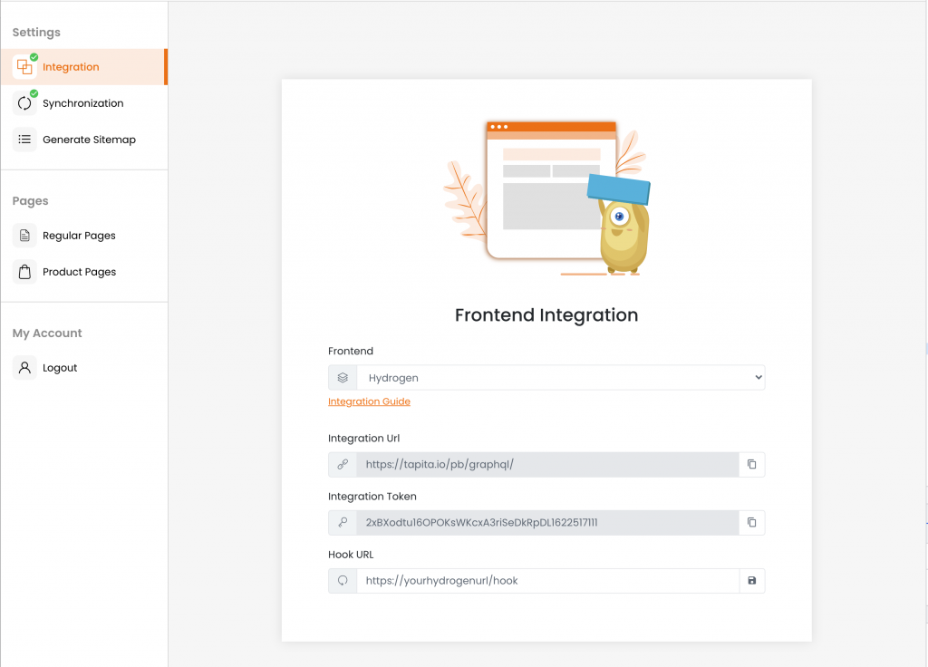
Task: Open Generate Sitemap
Action: pyautogui.click(x=83, y=140)
